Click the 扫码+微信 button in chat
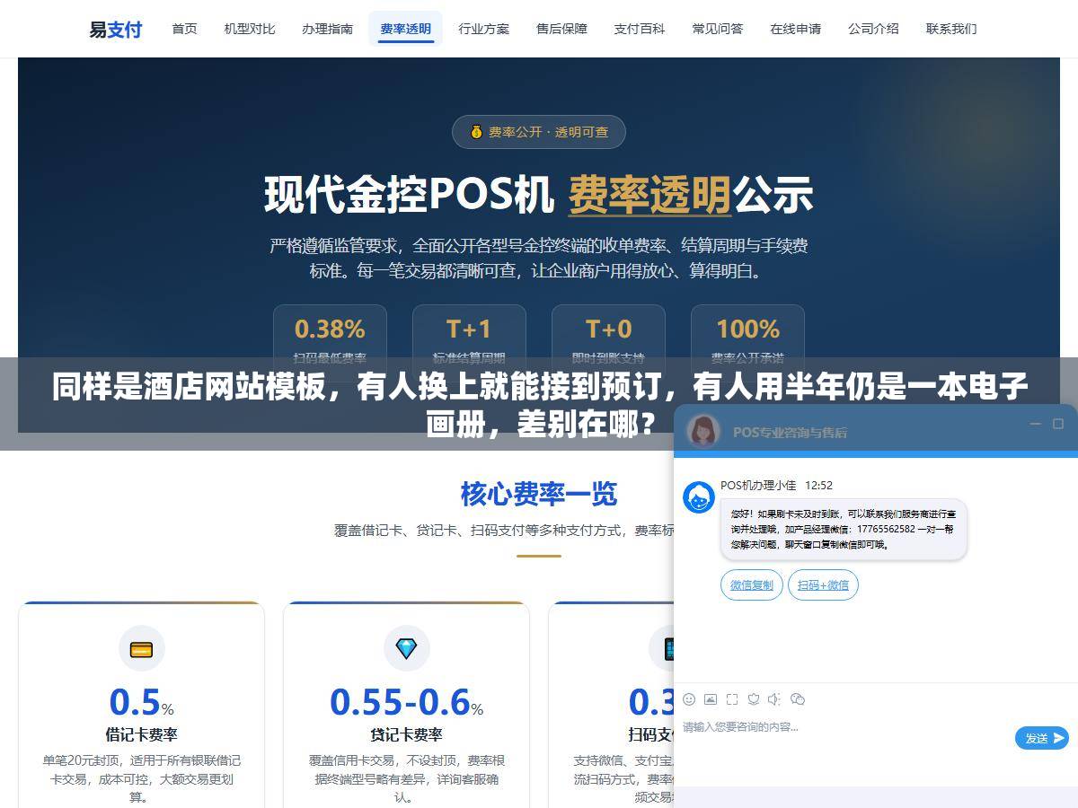Image resolution: width=1078 pixels, height=808 pixels. click(823, 585)
